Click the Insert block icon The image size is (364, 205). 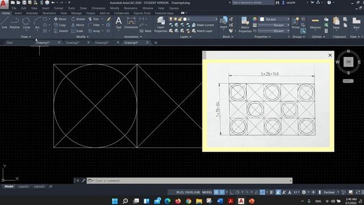224,23
